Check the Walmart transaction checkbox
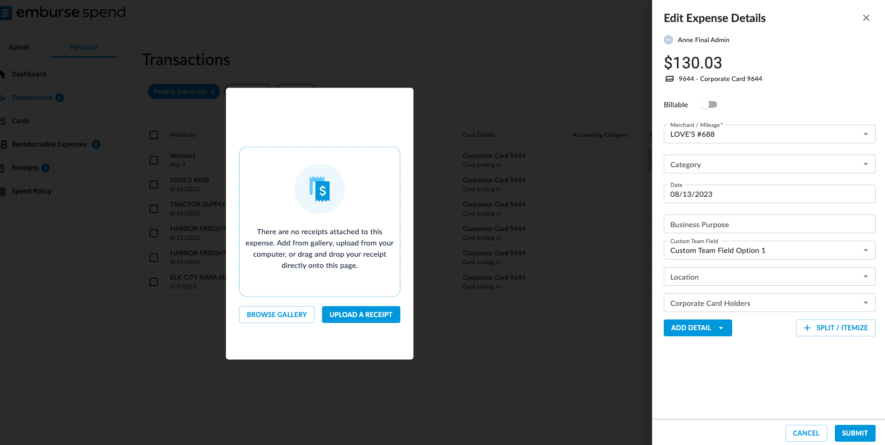Image resolution: width=885 pixels, height=445 pixels. point(154,160)
